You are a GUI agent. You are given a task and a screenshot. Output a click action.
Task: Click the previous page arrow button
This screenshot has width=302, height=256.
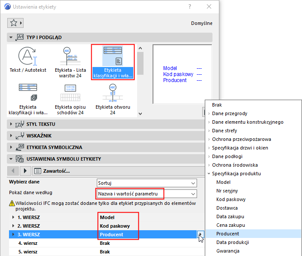[13, 171]
